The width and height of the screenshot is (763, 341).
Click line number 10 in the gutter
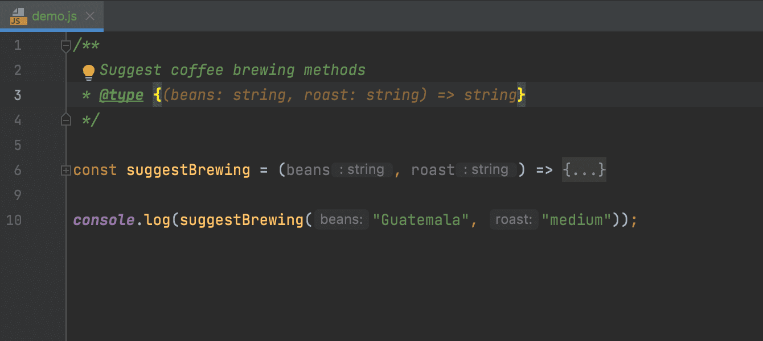(x=14, y=220)
